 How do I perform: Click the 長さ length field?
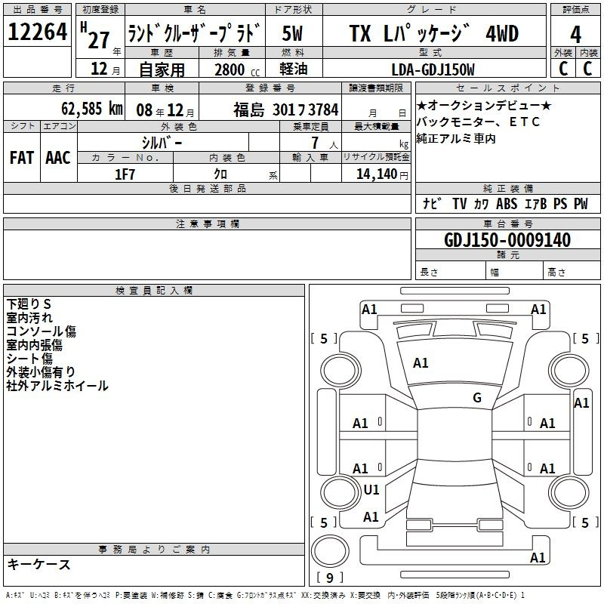451,272
